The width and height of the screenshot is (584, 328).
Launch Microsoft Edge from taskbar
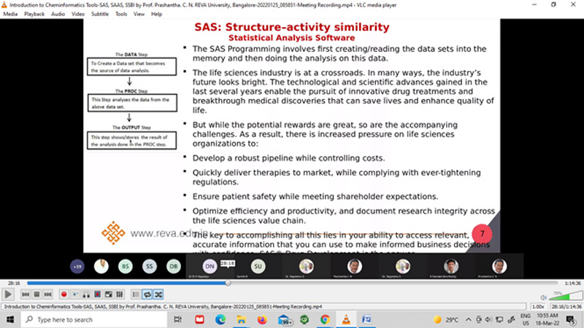click(x=220, y=319)
